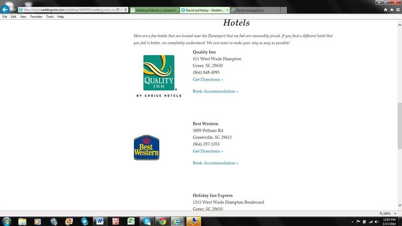Viewport: 402px width, 226px height.
Task: Open Skype from the taskbar
Action: [x=147, y=221]
